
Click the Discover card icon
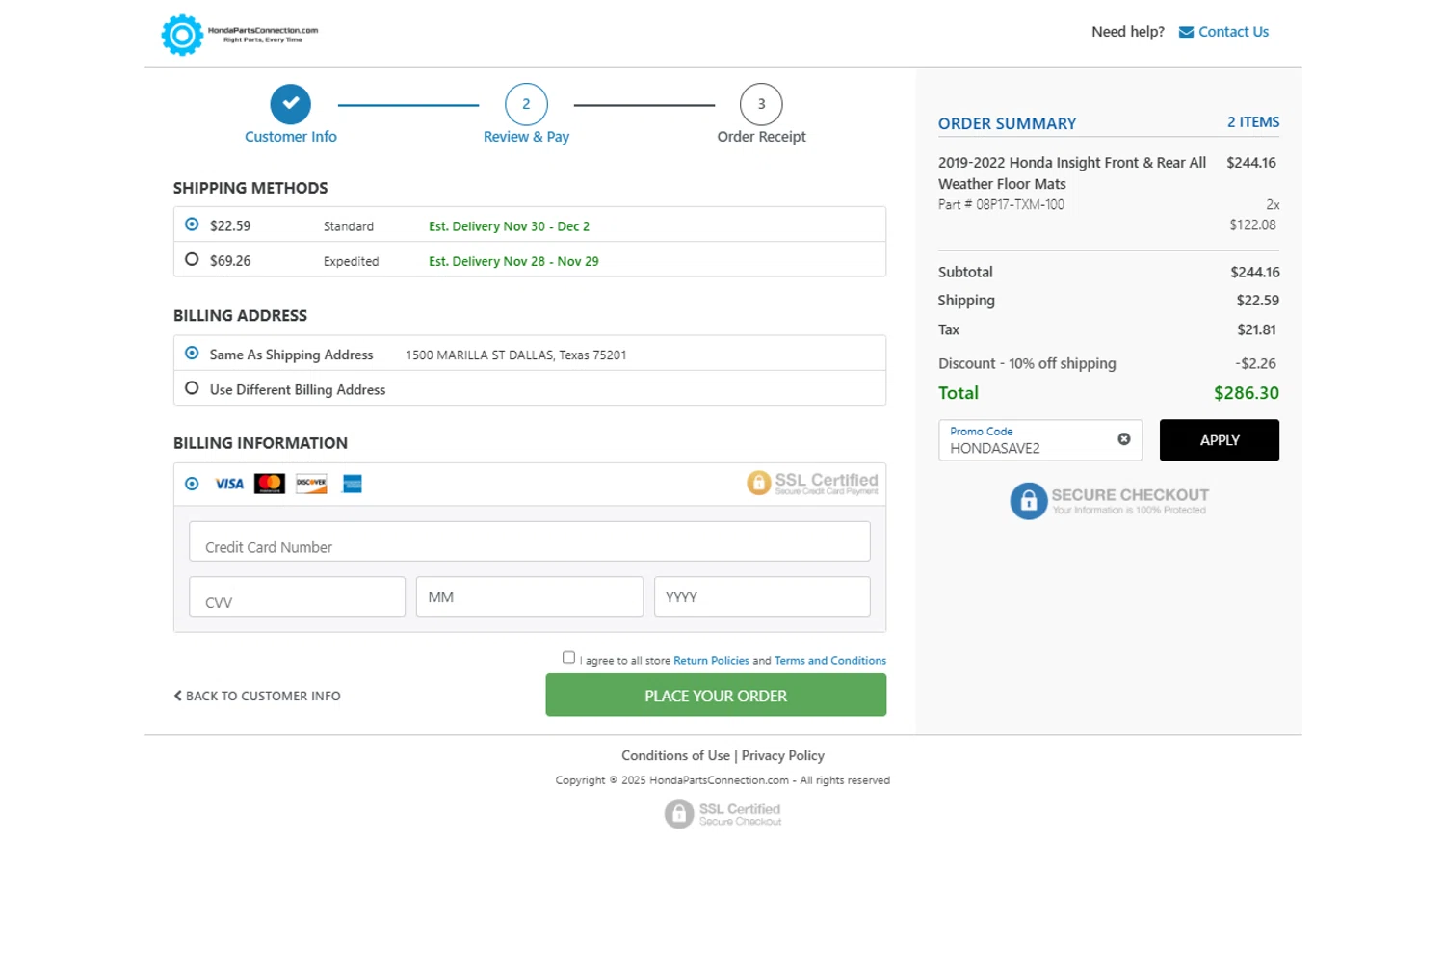311,484
